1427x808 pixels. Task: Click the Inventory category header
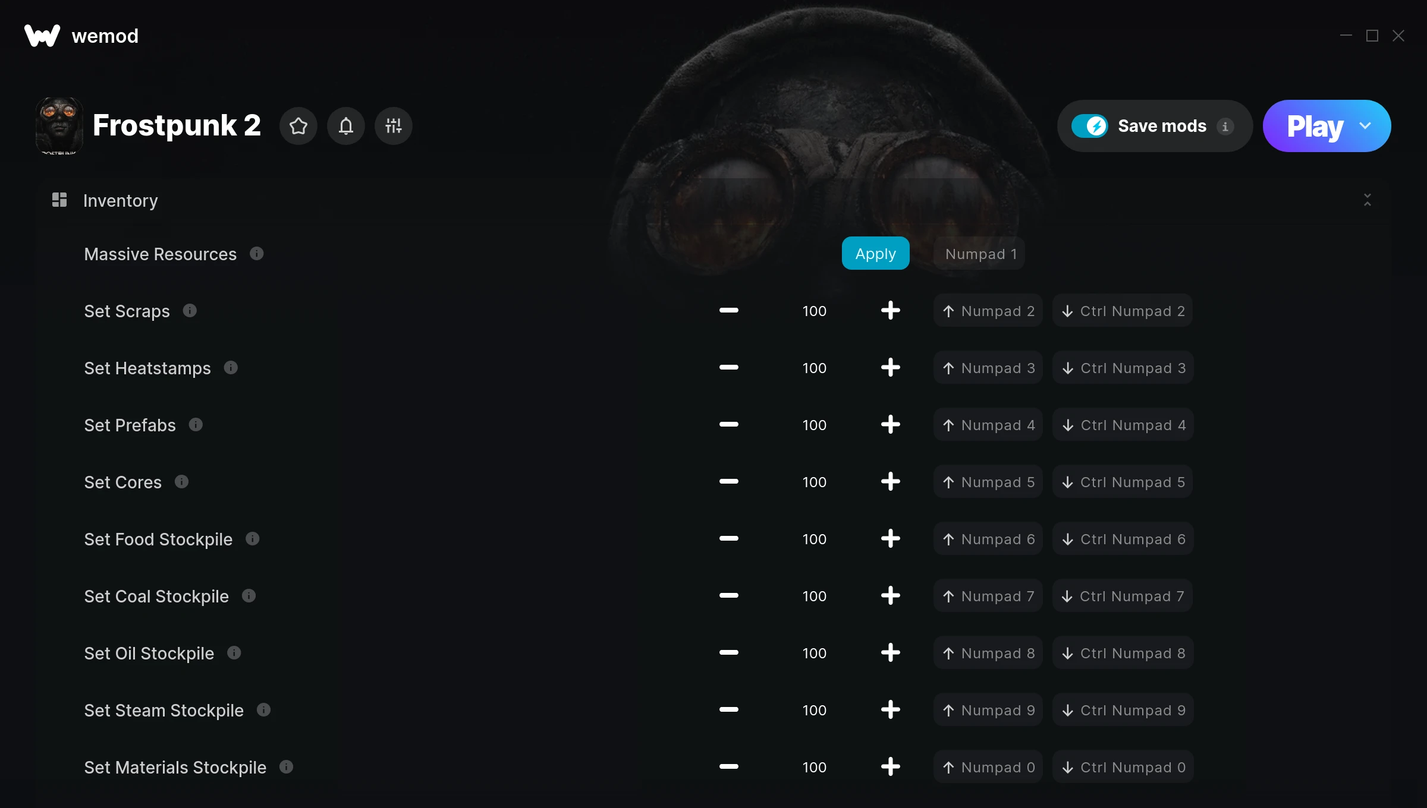(121, 201)
